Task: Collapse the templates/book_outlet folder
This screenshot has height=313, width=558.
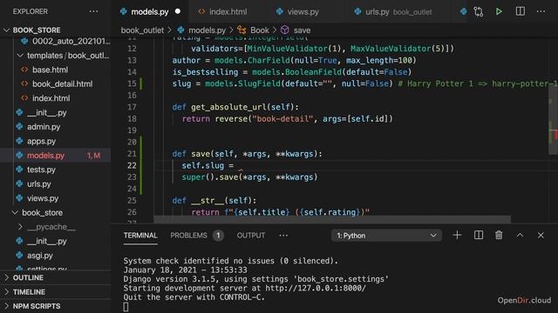Action: 20,56
